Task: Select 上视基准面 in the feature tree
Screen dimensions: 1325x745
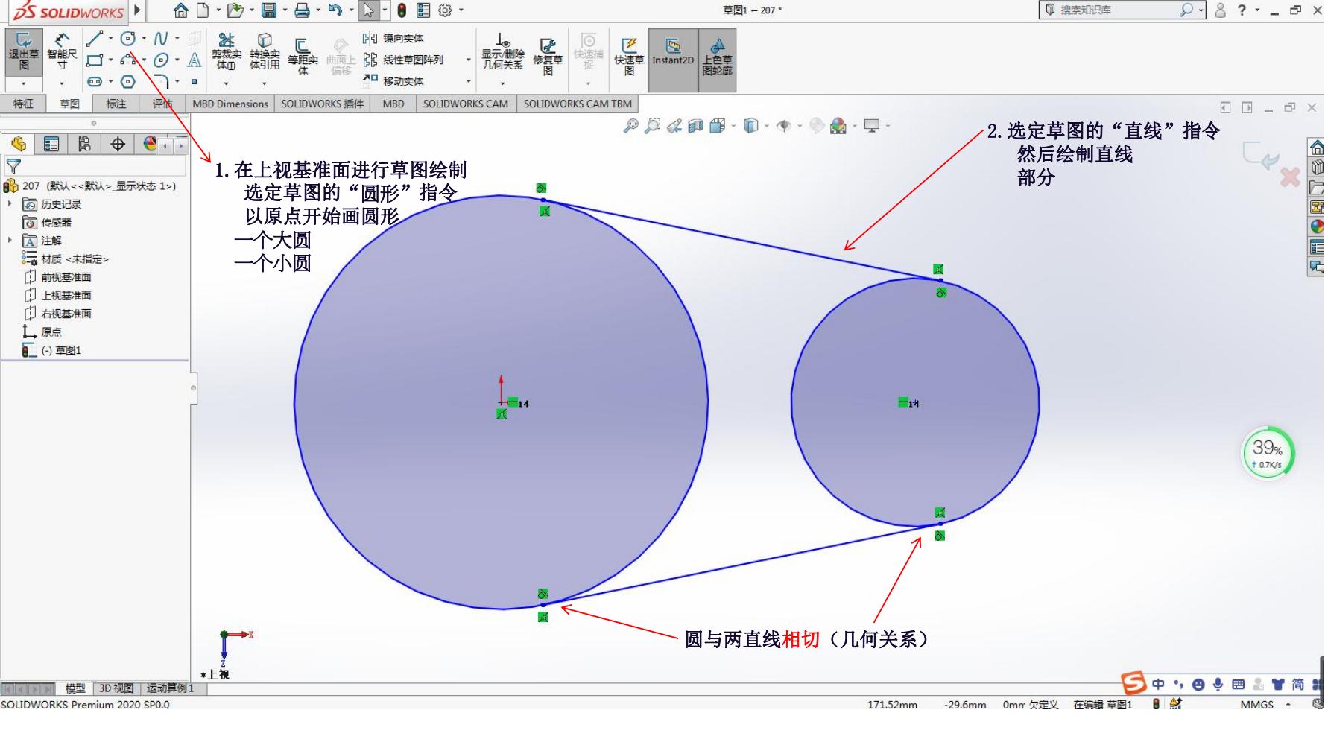Action: (x=58, y=295)
